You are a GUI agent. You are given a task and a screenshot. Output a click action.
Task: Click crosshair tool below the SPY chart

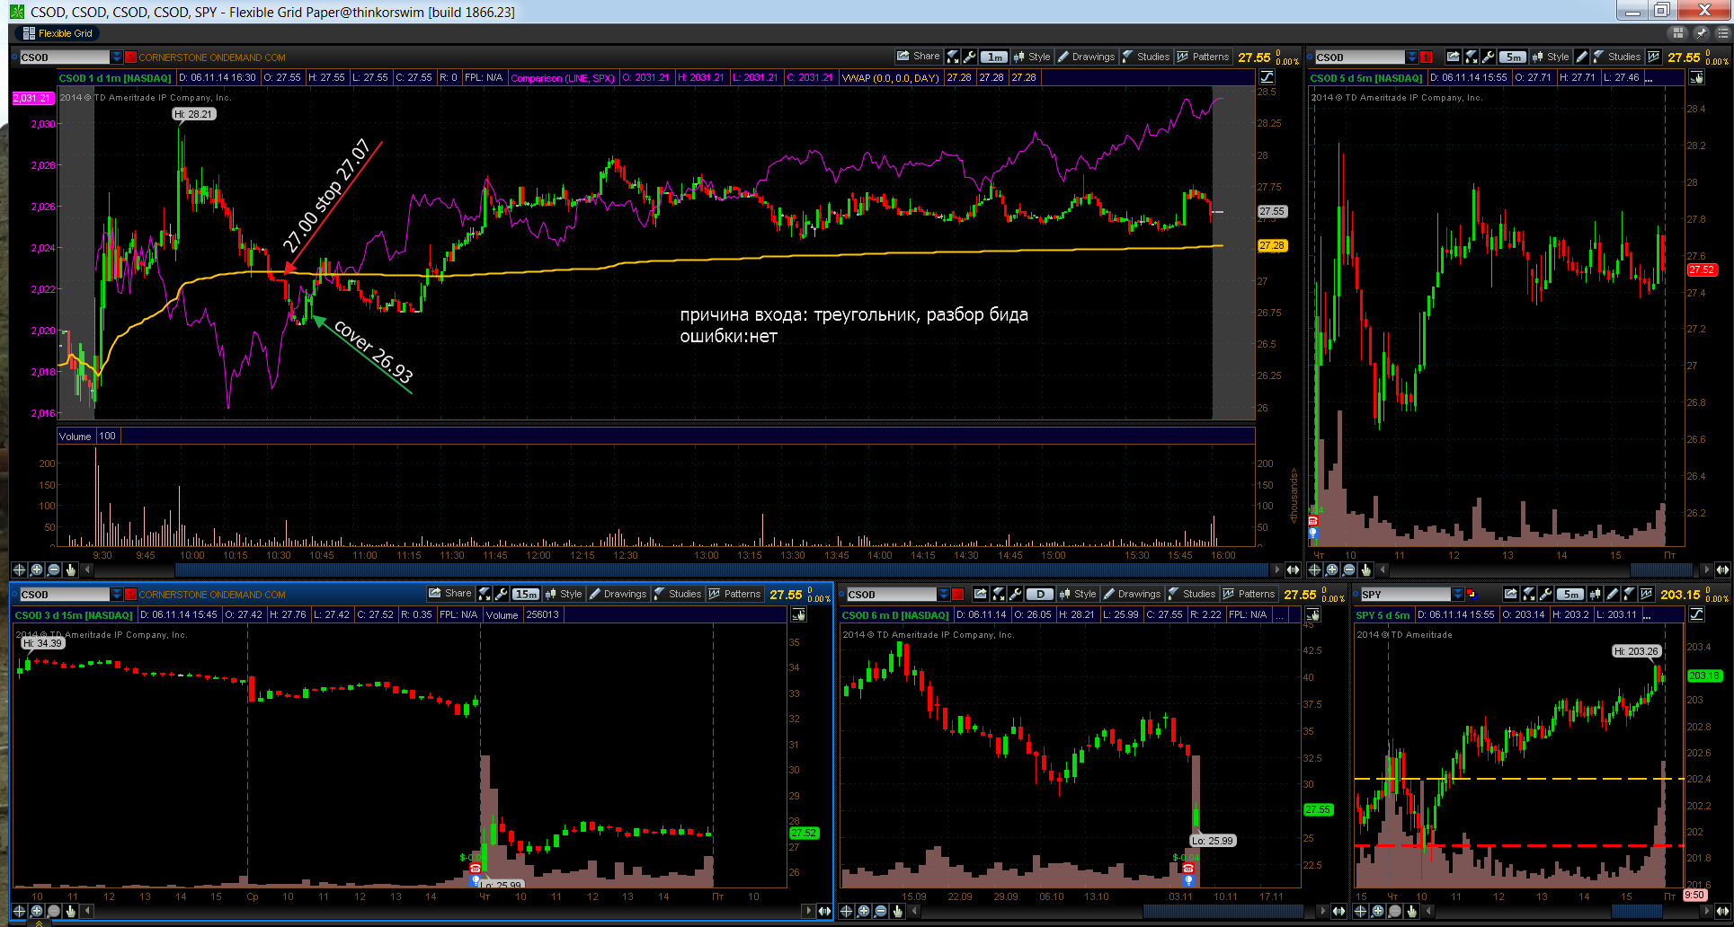tap(1360, 911)
